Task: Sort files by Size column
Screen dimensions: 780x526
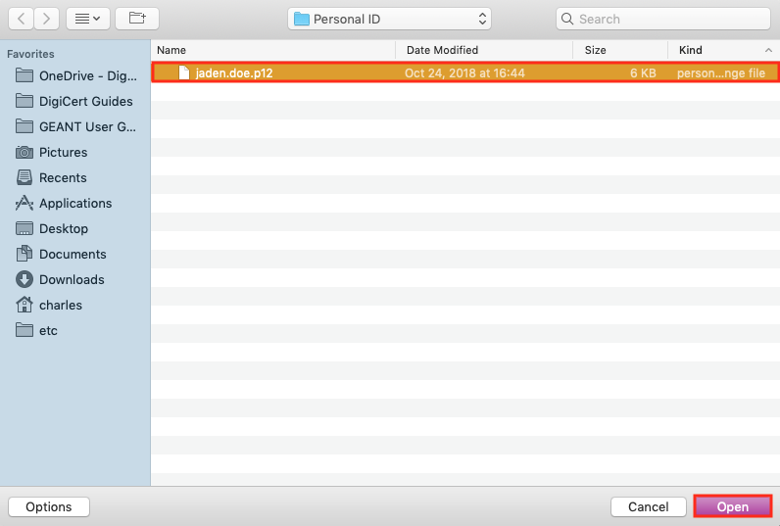Action: click(619, 50)
